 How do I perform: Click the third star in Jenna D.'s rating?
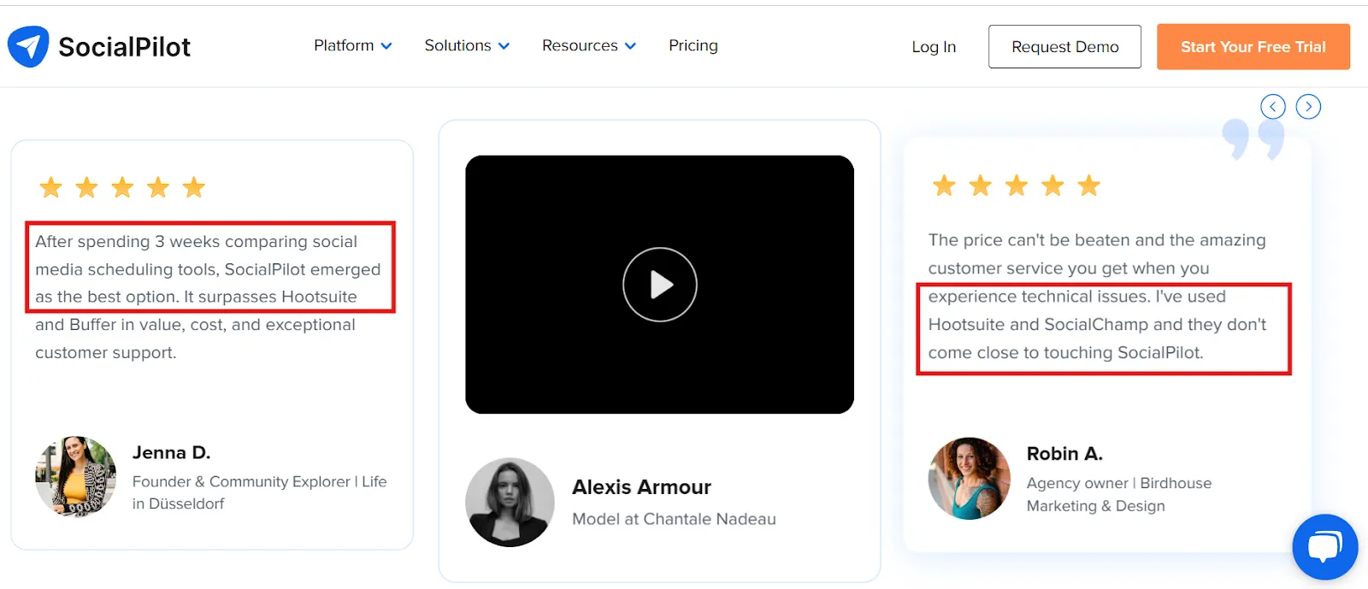click(122, 187)
